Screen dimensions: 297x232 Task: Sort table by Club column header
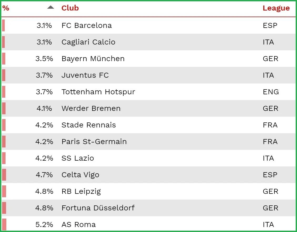[70, 8]
